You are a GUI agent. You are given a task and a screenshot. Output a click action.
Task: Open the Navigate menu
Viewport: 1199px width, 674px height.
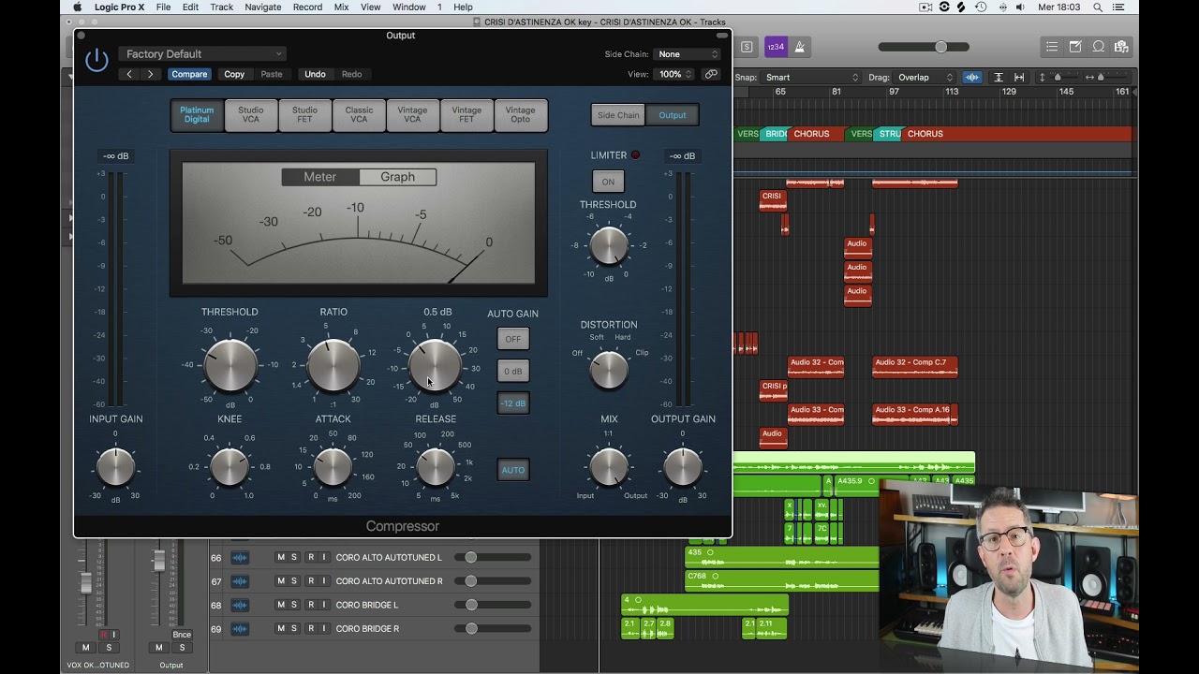click(262, 7)
